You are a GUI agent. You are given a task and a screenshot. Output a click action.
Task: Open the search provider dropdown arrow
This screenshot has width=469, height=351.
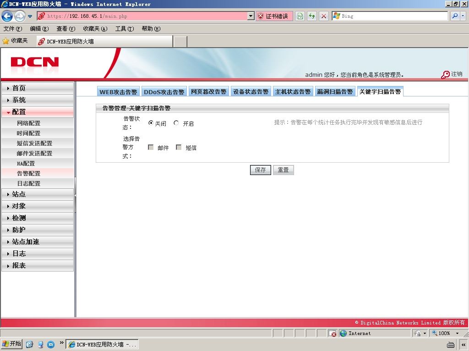463,16
